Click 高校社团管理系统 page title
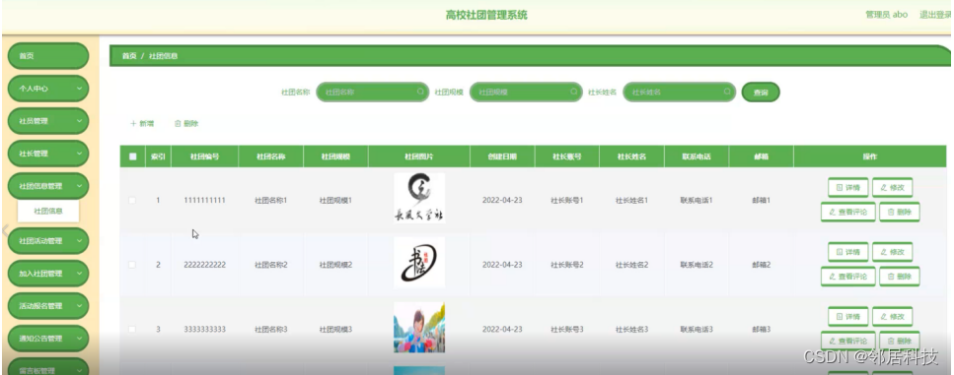954x375 pixels. click(x=486, y=15)
